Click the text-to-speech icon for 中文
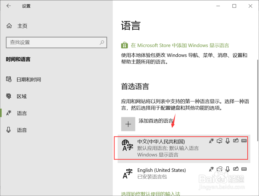259x196 pixels. tap(219, 141)
